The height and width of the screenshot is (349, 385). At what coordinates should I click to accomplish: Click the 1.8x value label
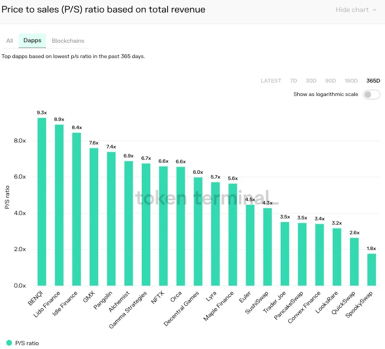[371, 249]
